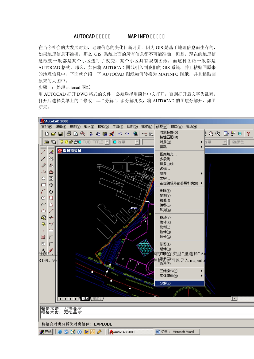
Task: Click AutoCAD 2000 taskbar button
Action: point(130,332)
